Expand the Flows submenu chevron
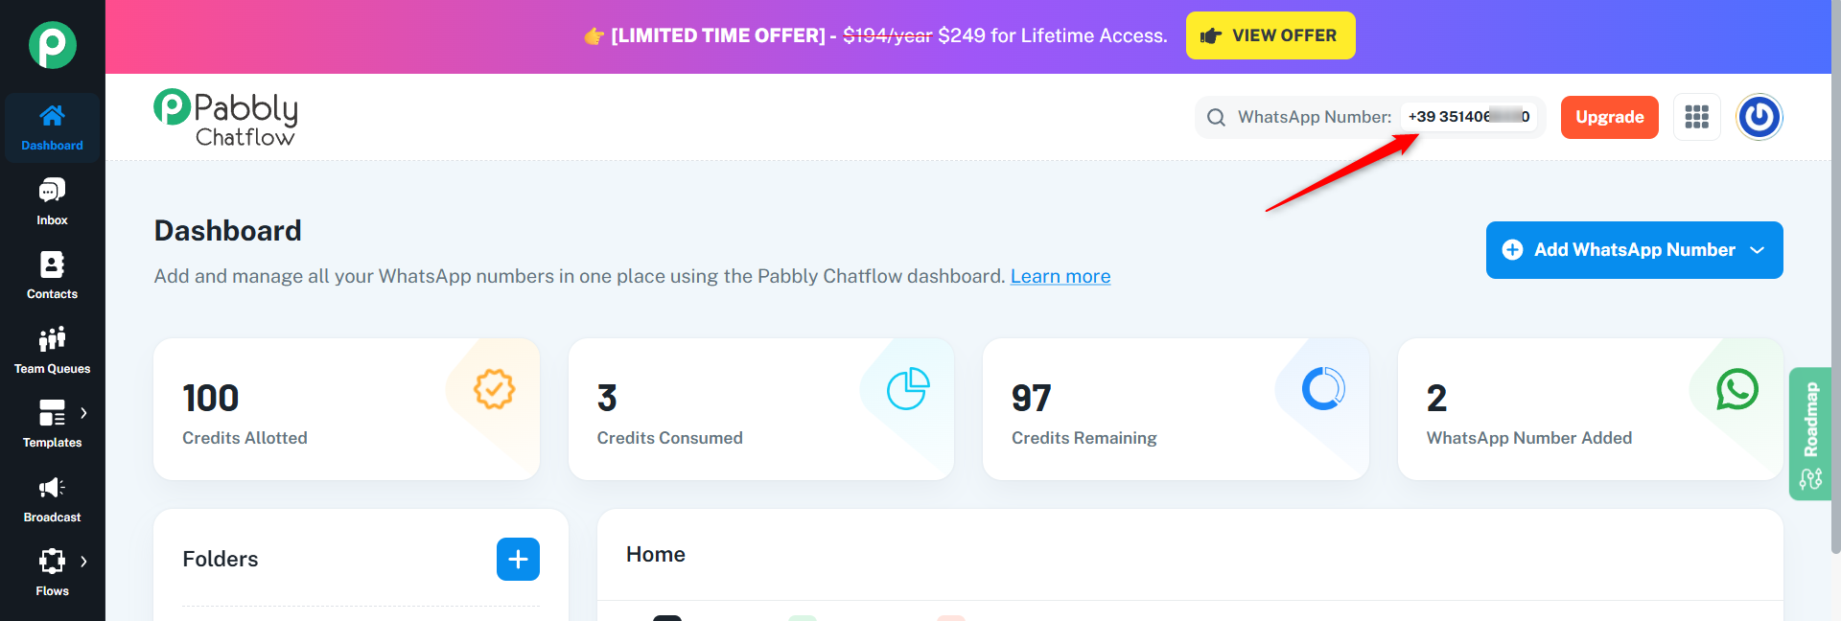The width and height of the screenshot is (1841, 621). [84, 562]
